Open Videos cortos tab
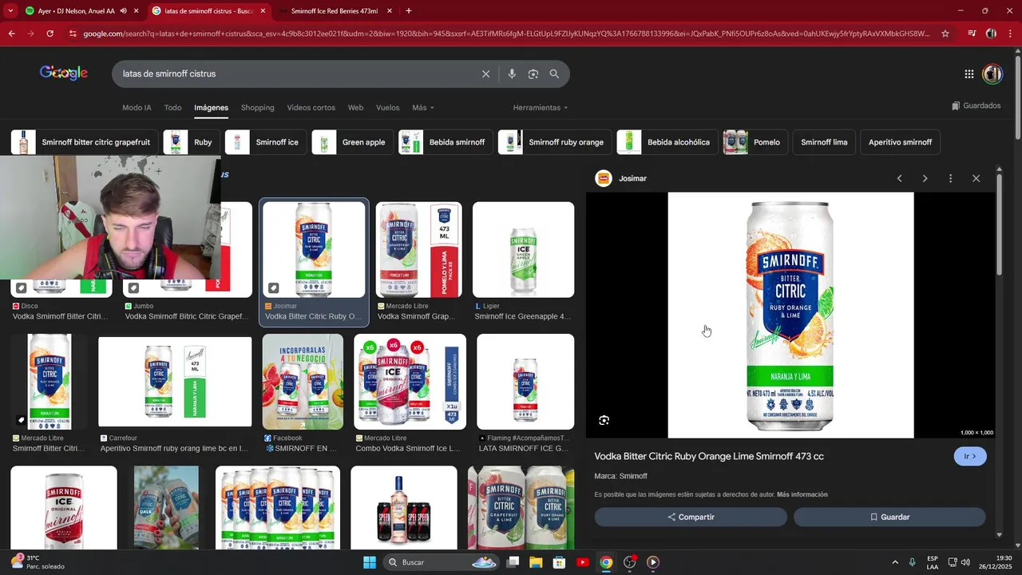The image size is (1022, 575). [311, 108]
